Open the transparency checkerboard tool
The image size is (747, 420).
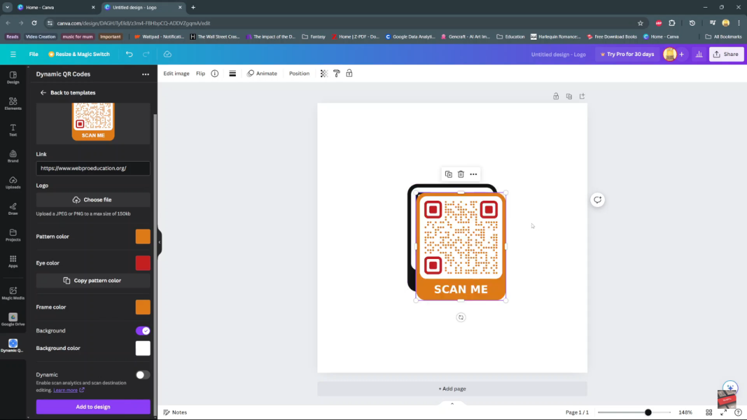click(324, 73)
